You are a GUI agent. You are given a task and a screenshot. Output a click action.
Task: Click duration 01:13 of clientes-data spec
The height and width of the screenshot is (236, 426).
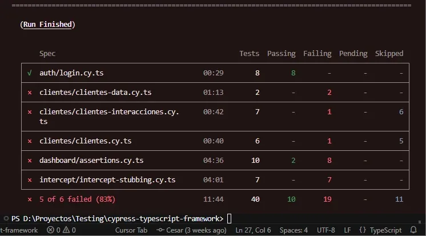[213, 93]
